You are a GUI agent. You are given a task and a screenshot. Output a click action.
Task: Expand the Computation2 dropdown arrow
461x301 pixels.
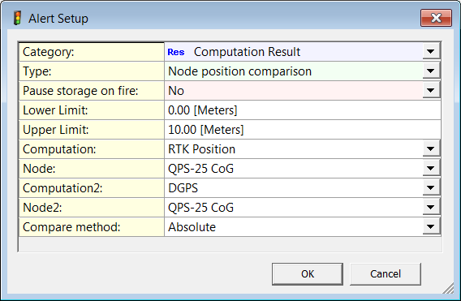(431, 187)
